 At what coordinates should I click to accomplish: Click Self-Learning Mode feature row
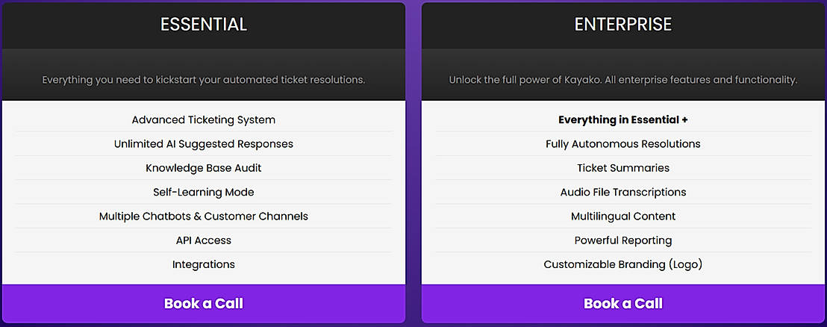(204, 193)
